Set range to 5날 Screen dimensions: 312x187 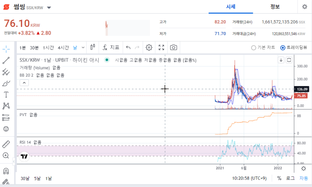click(x=37, y=178)
